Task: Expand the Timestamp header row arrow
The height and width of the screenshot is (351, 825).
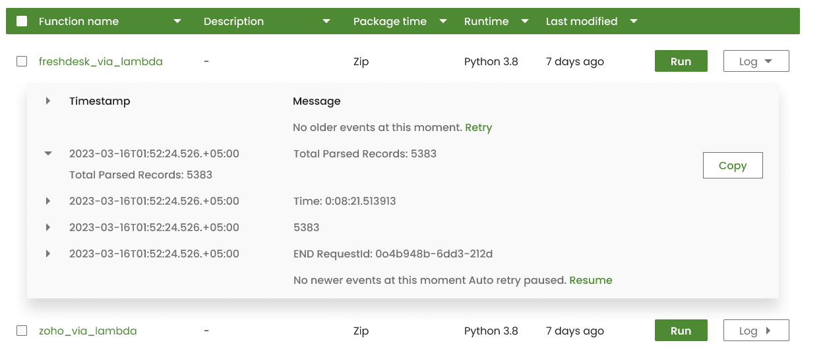Action: pos(48,101)
